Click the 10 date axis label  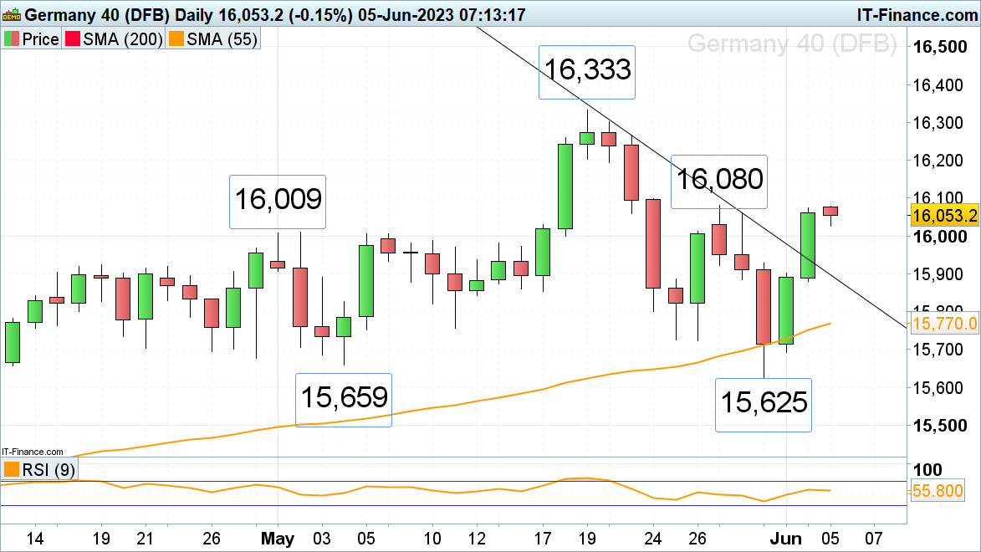point(432,539)
